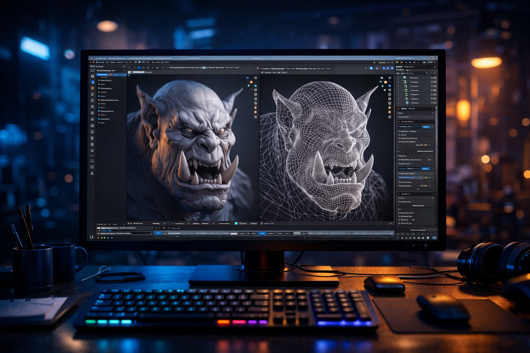The height and width of the screenshot is (353, 530).
Task: Click clock-like icon atop wireframe viewport icon strip
Action: (x=390, y=78)
